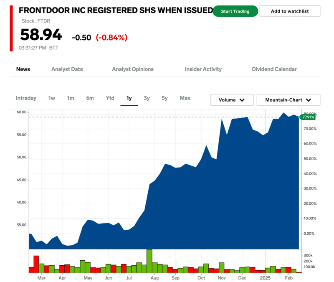Open the News tab
Screen dimensions: 334x282
coord(23,69)
